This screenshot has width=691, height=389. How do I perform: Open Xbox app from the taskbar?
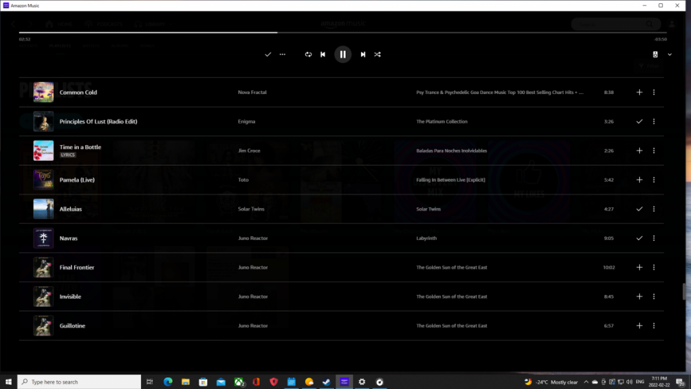[x=239, y=382]
